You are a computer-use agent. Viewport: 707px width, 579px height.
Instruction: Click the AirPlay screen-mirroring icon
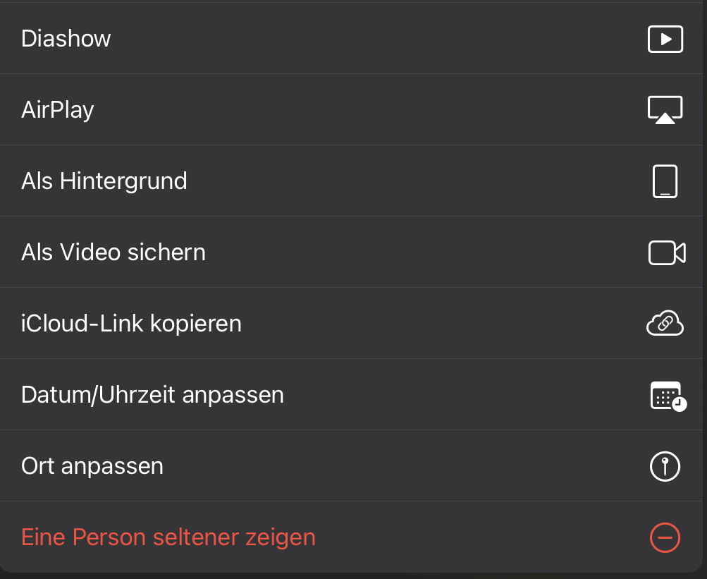click(665, 110)
